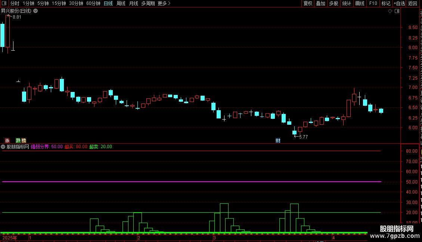Image resolution: width=422 pixels, height=242 pixels.
Task: Add stock with +自选 button
Action: coord(399,3)
